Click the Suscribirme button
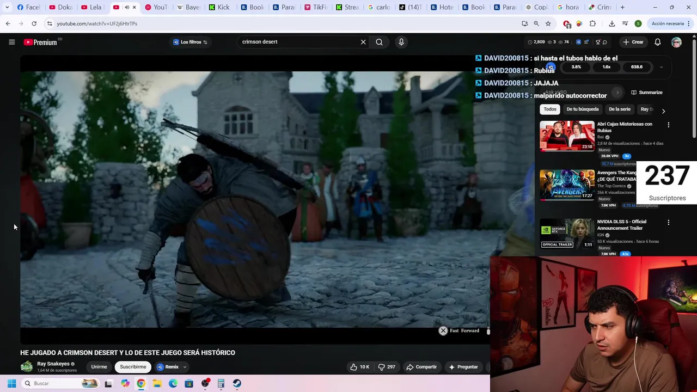The height and width of the screenshot is (392, 697). 133,367
